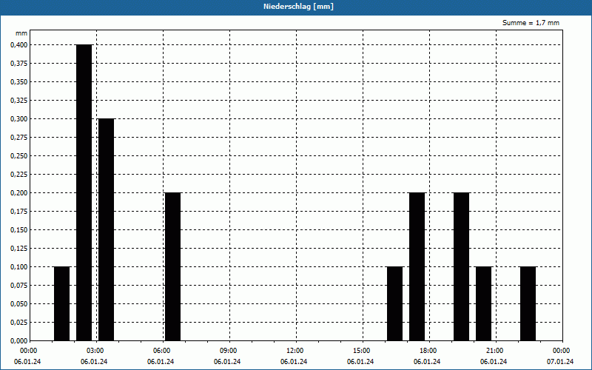Select the 0,100 y-axis label
The image size is (592, 370).
click(19, 267)
